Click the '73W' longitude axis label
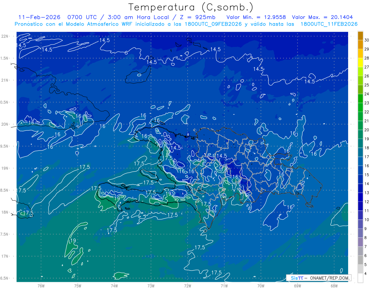This screenshot has width=375, height=290. [151, 286]
